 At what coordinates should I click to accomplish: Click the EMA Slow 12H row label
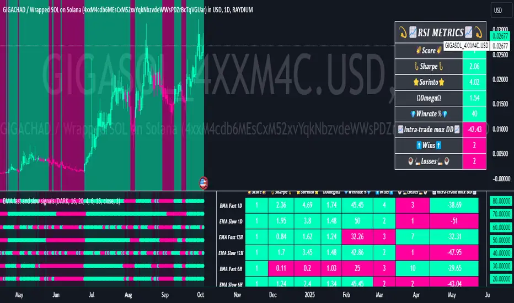click(x=231, y=253)
